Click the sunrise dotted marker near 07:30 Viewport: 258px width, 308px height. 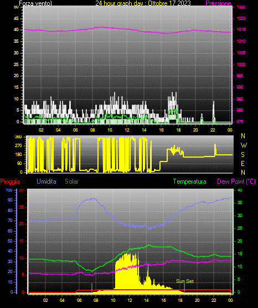pyautogui.click(x=92, y=287)
